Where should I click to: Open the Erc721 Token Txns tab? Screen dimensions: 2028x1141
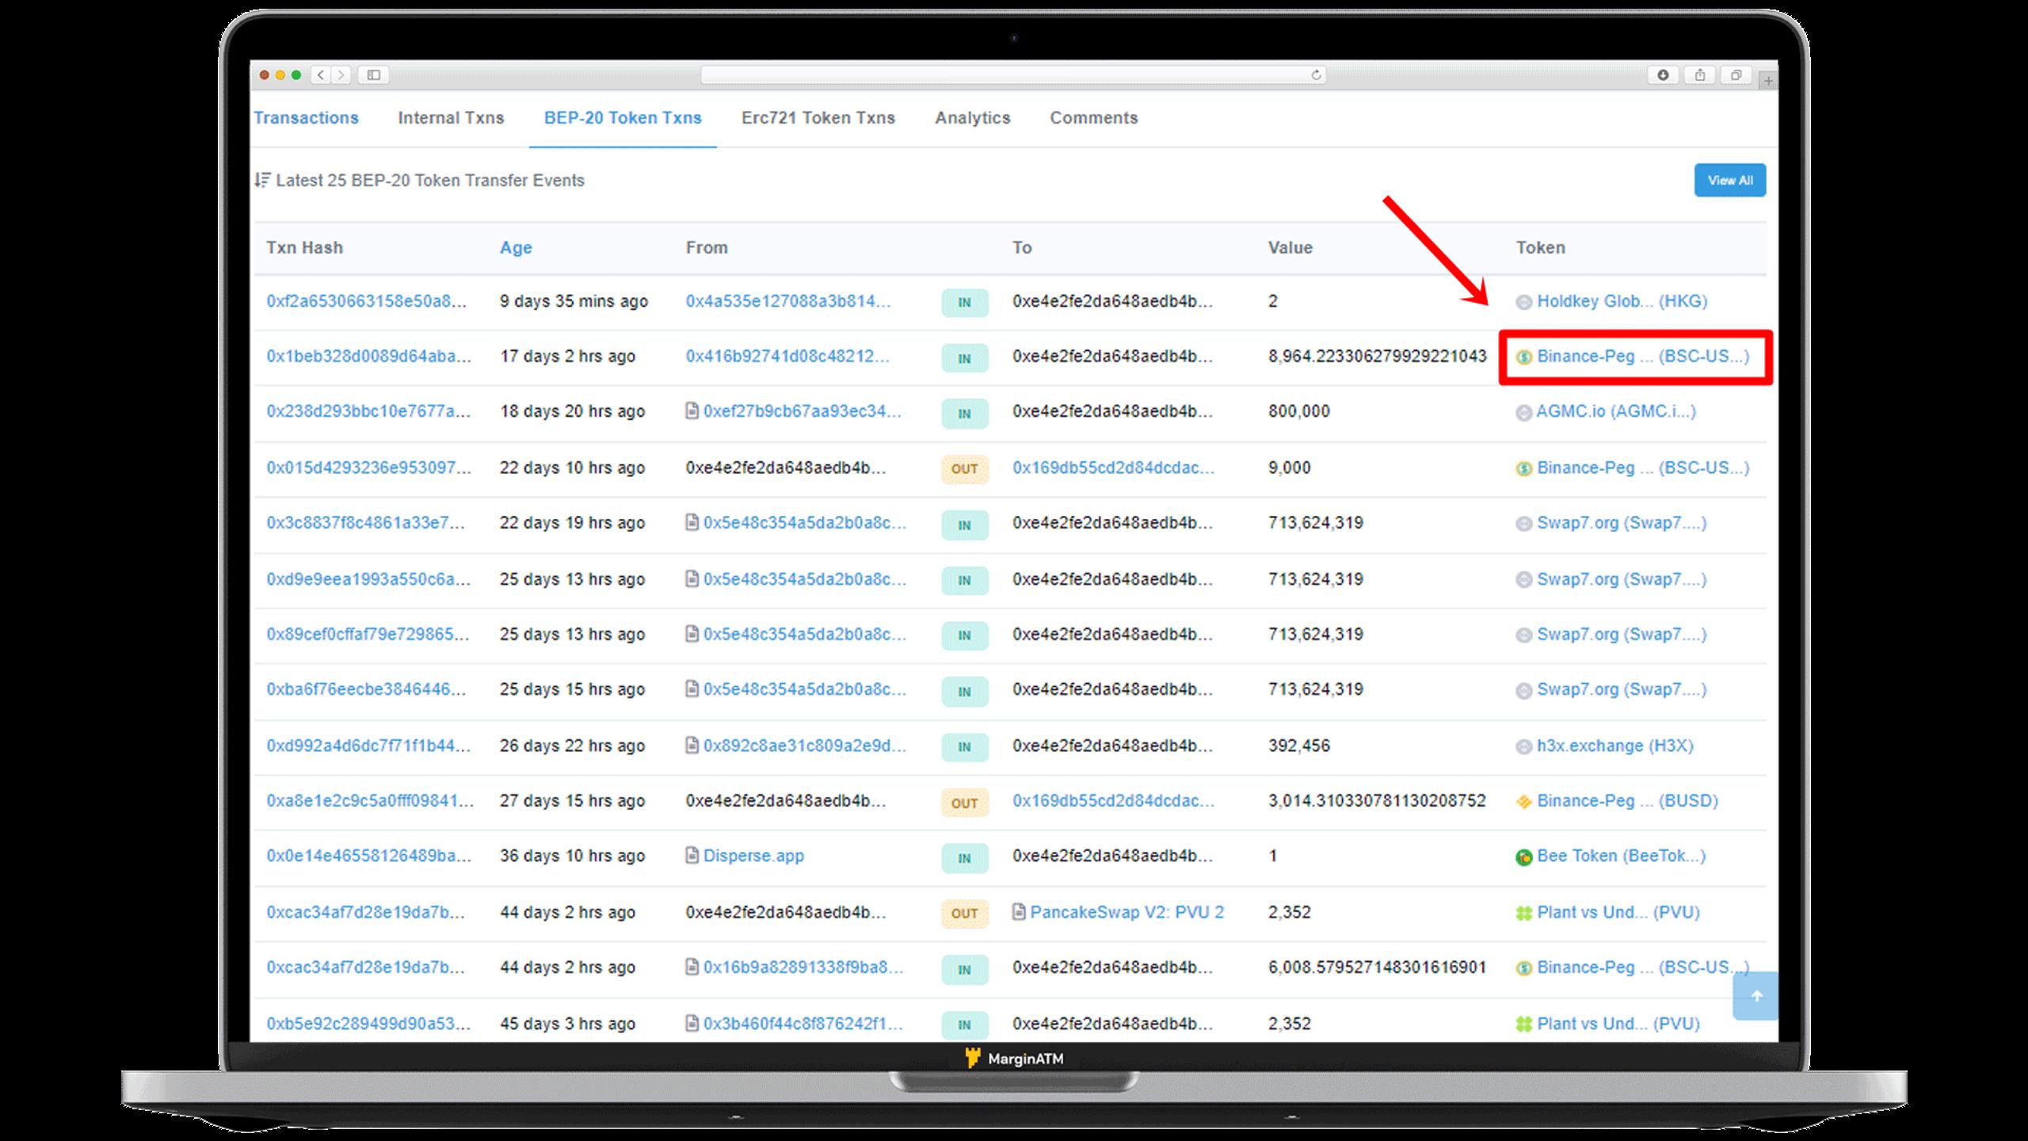click(x=818, y=118)
